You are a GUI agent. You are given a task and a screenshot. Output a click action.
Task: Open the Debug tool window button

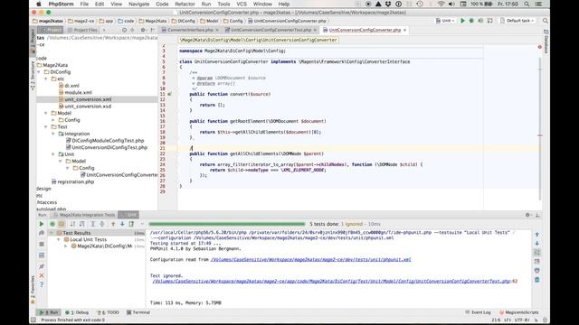coord(77,312)
